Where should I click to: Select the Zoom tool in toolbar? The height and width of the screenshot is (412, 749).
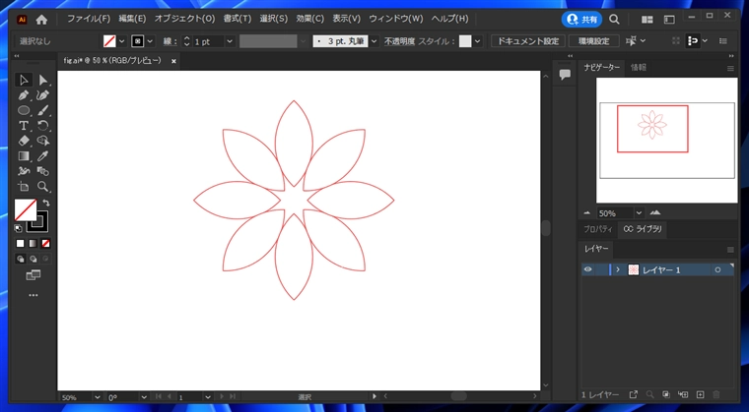43,187
